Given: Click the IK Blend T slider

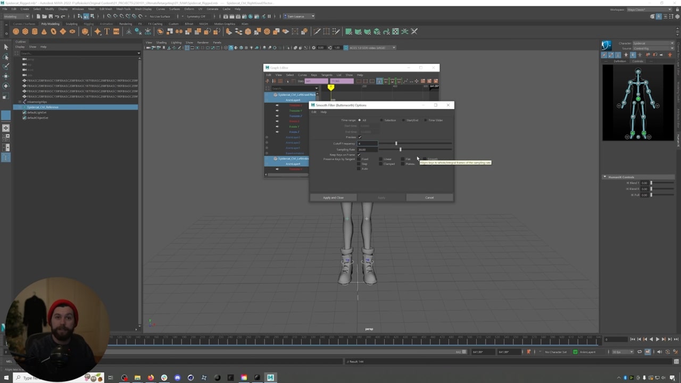Looking at the screenshot, I should point(662,183).
